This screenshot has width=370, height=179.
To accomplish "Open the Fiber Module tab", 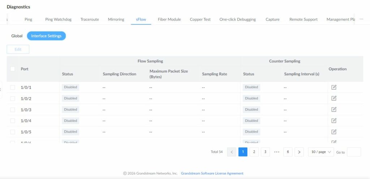I will [169, 19].
